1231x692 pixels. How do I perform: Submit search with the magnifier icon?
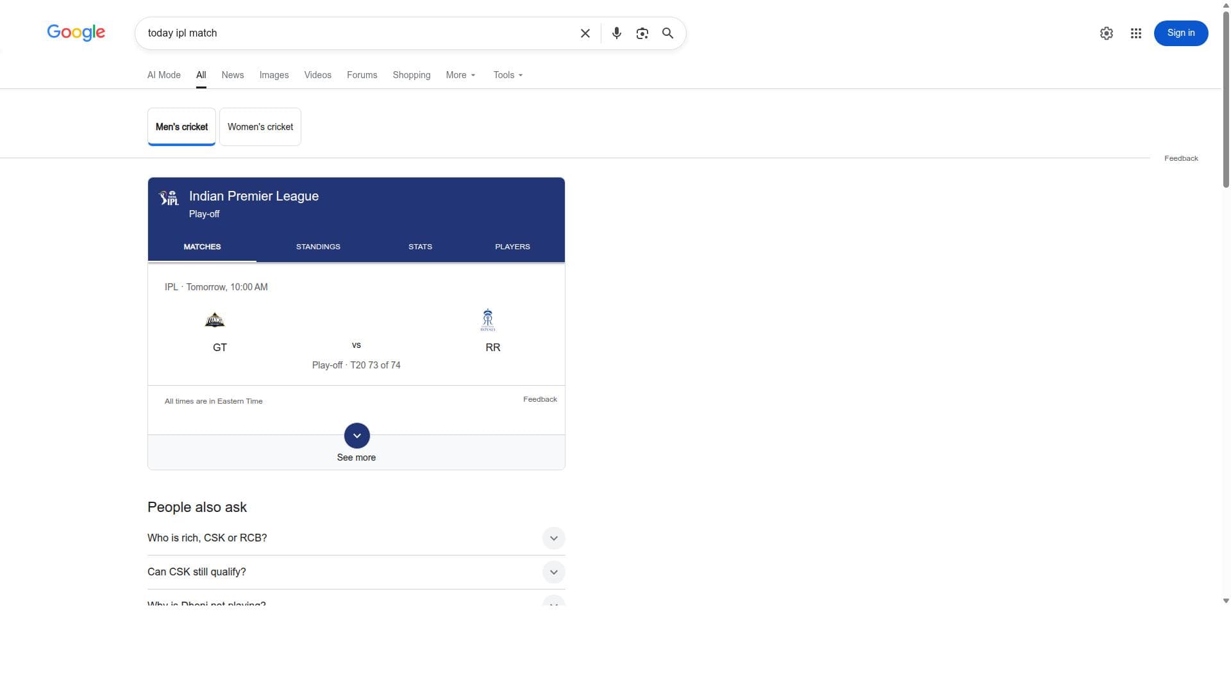coord(667,33)
